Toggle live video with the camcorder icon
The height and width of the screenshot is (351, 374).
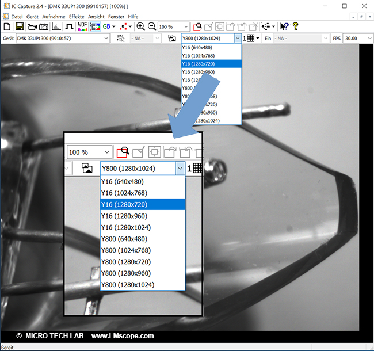(32, 27)
